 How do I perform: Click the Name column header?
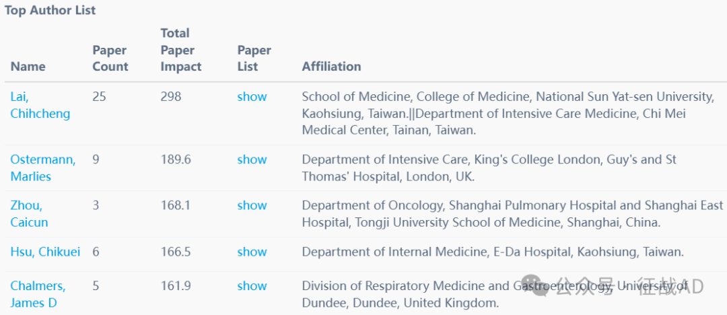(28, 66)
